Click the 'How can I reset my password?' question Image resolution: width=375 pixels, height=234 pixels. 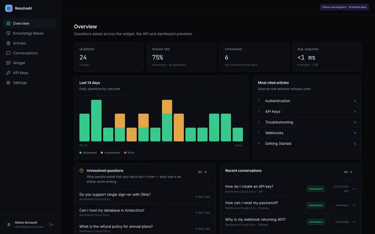coord(251,203)
